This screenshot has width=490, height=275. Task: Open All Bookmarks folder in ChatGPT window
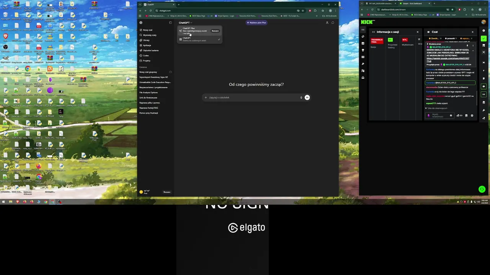[x=330, y=16]
